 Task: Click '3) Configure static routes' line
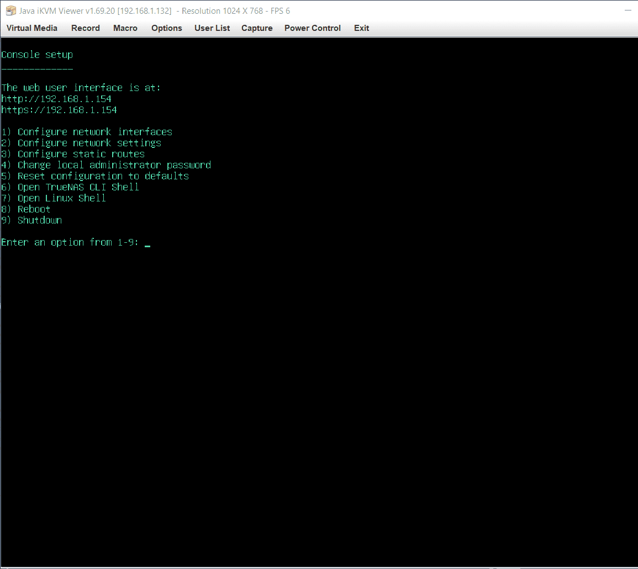coord(73,154)
